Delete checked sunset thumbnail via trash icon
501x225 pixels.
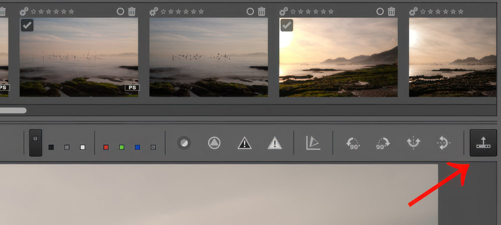point(391,11)
